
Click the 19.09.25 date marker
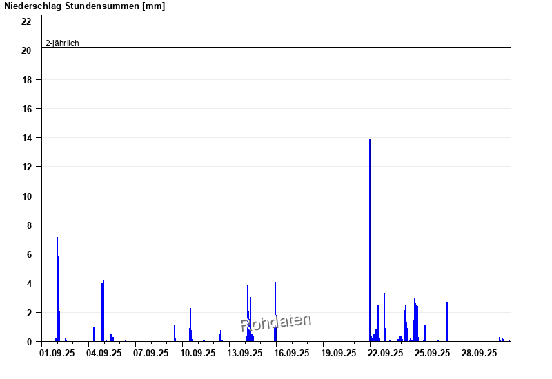[339, 353]
